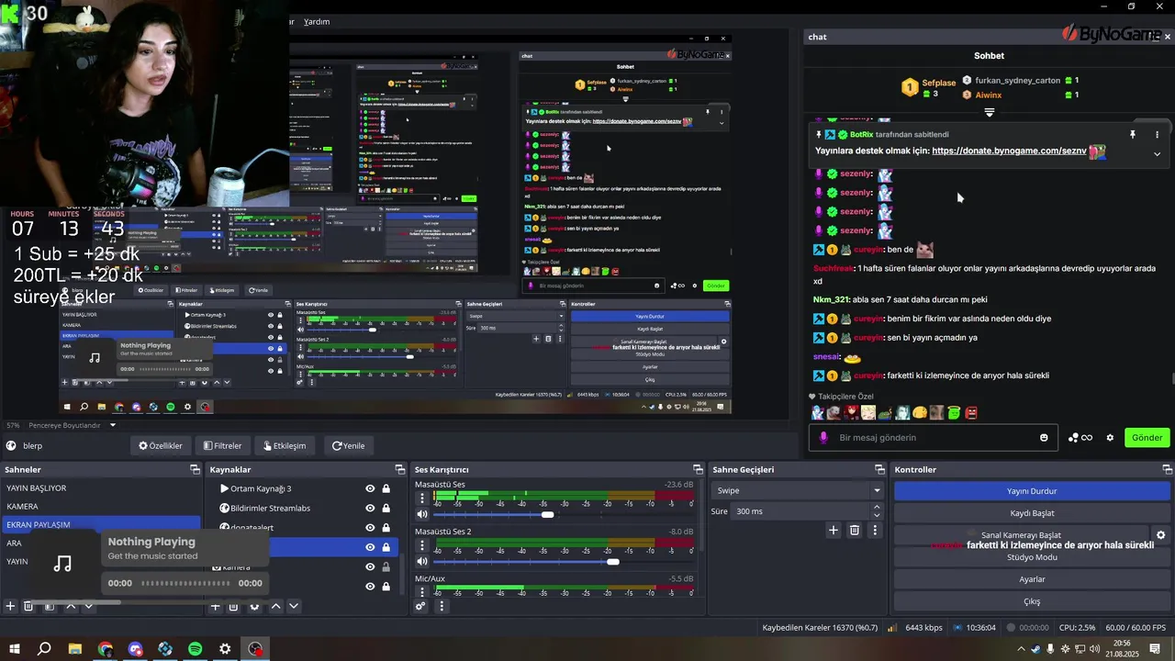Collapse the chat leaderboard chevron
Screen dimensions: 1175x661
tap(989, 112)
